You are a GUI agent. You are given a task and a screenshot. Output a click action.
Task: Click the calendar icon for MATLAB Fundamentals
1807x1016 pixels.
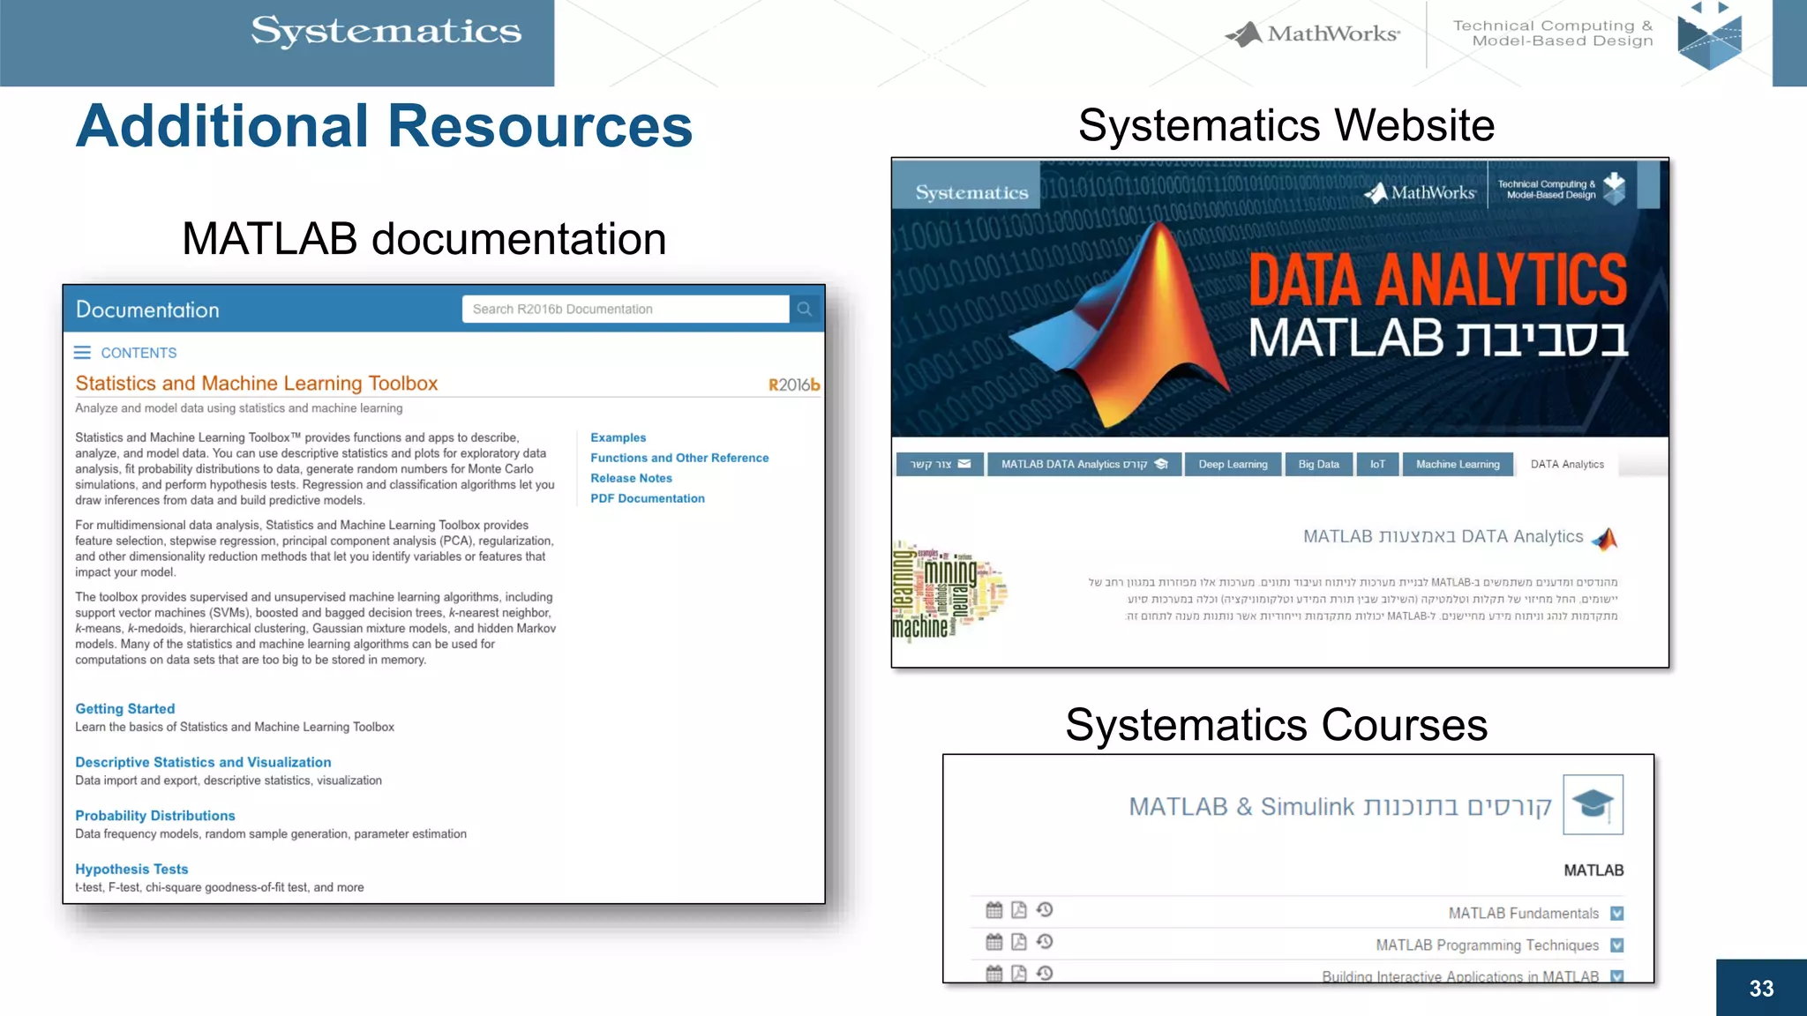pyautogui.click(x=994, y=910)
